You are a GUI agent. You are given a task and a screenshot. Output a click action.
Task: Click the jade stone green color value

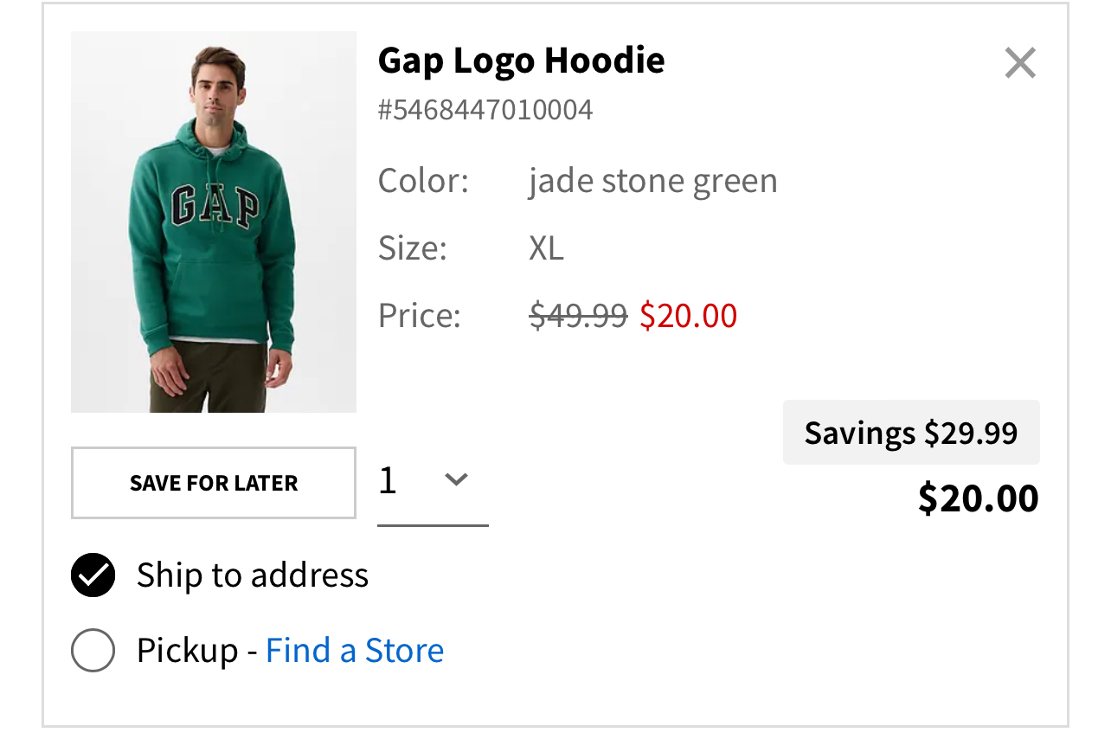click(653, 181)
